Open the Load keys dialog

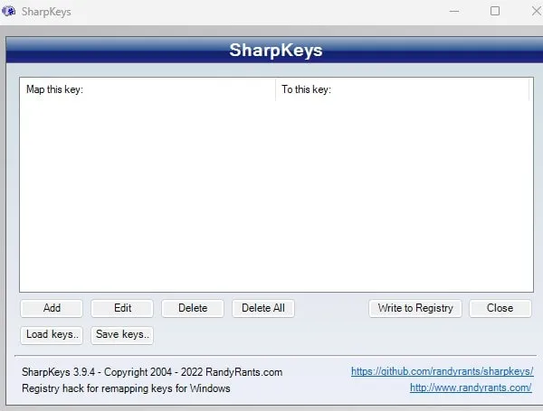coord(52,335)
